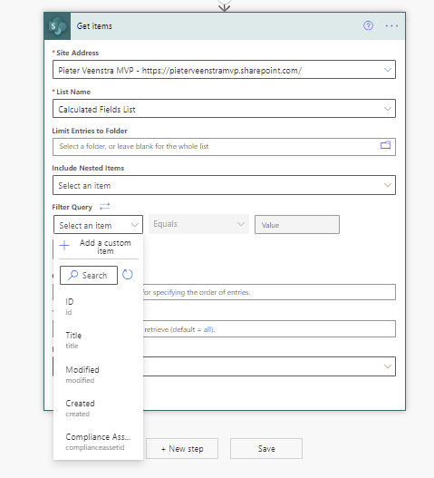Click the Include Nested Items label
Screen dimensions: 434x478
pos(88,168)
